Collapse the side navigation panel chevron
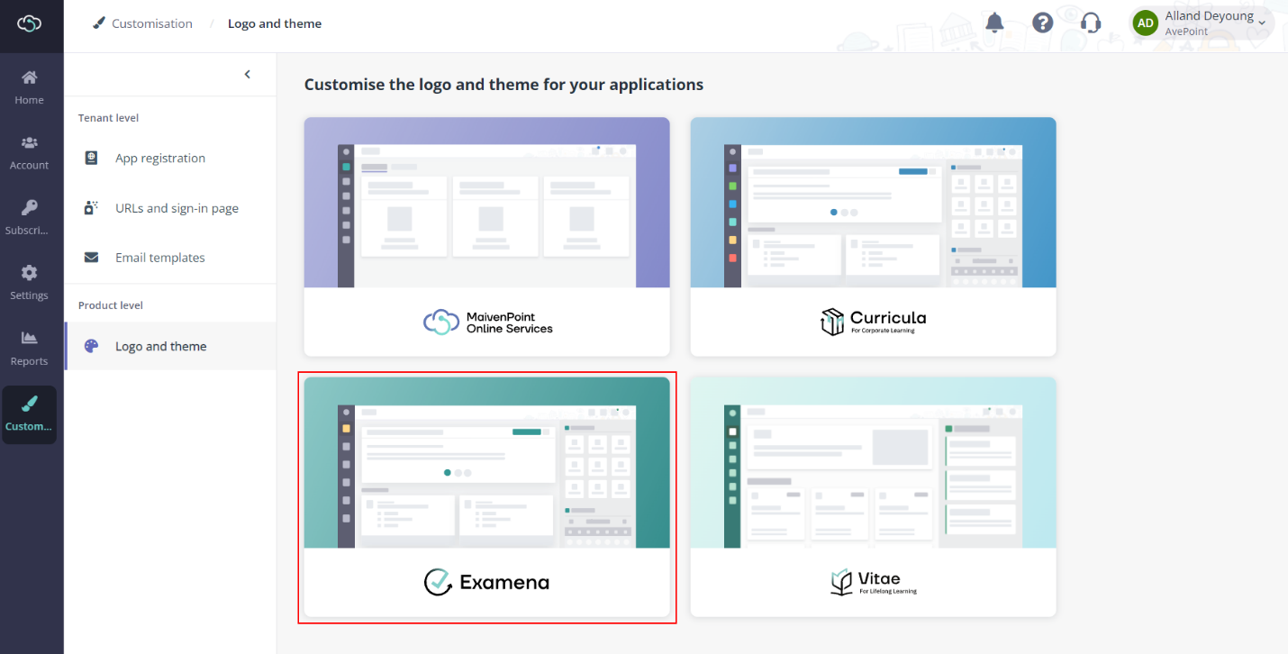1288x654 pixels. 248,75
